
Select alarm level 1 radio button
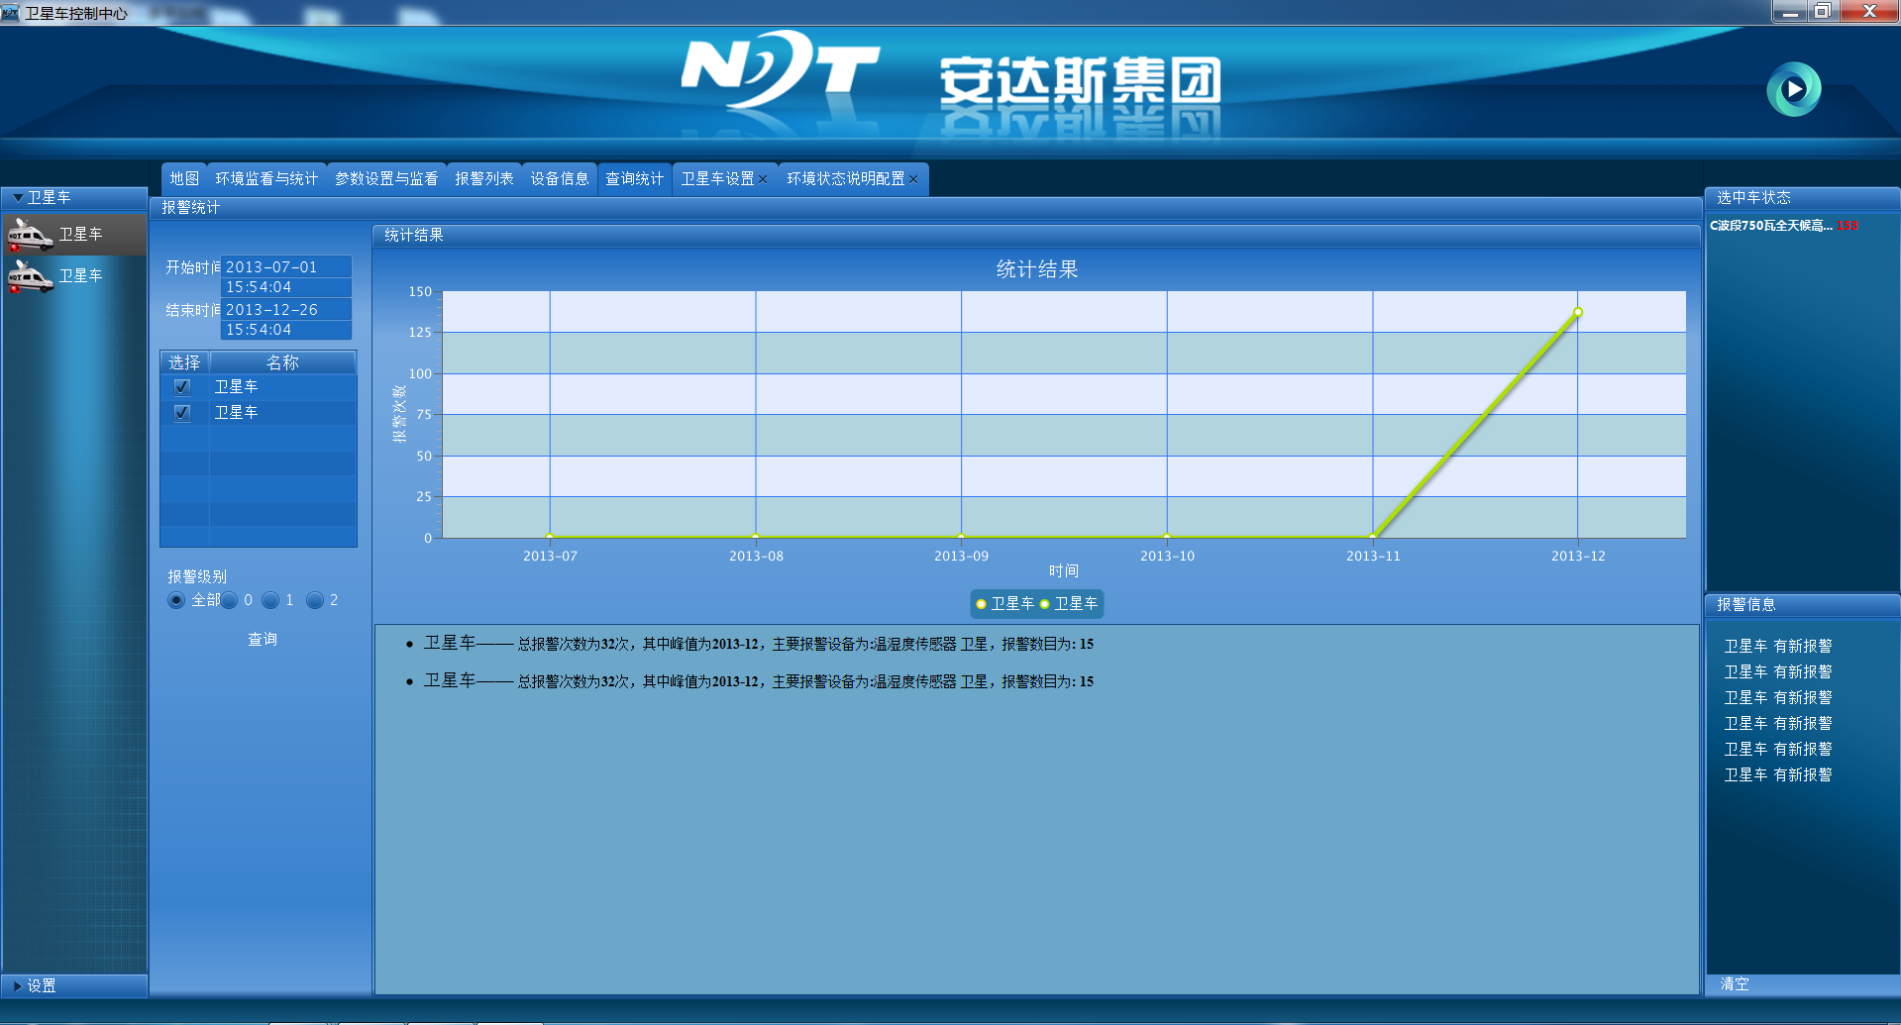[x=269, y=600]
